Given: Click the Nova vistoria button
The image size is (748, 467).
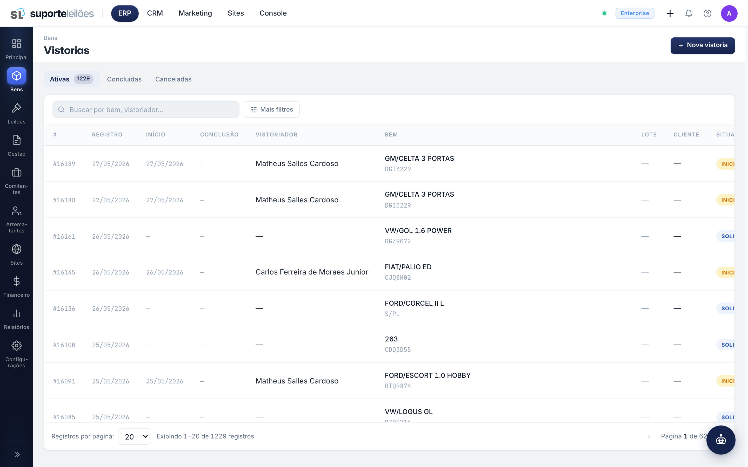Looking at the screenshot, I should [703, 45].
